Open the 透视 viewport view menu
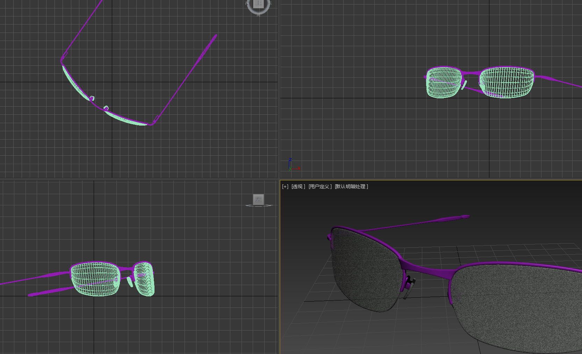The width and height of the screenshot is (582, 354). coord(298,186)
